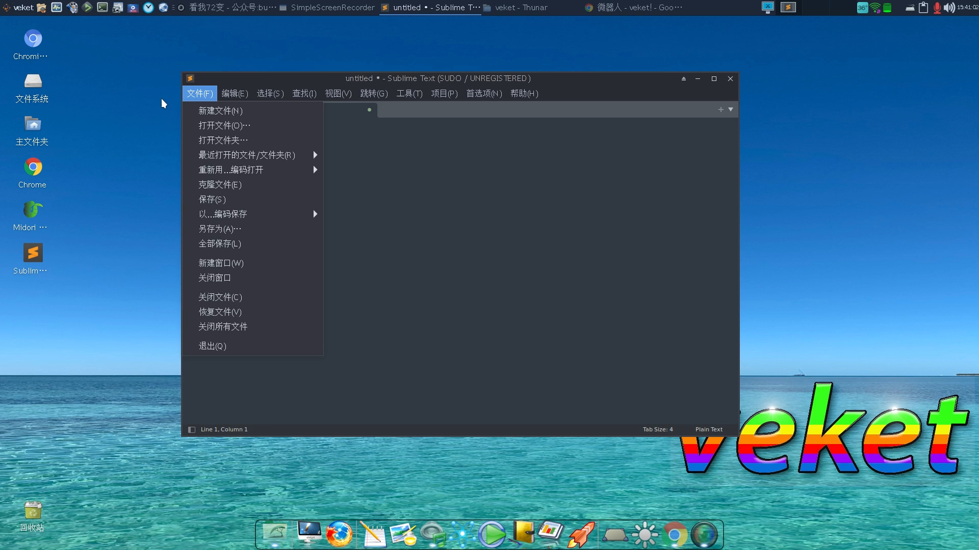This screenshot has width=979, height=550.
Task: Launch the green media player from the dock
Action: (491, 534)
